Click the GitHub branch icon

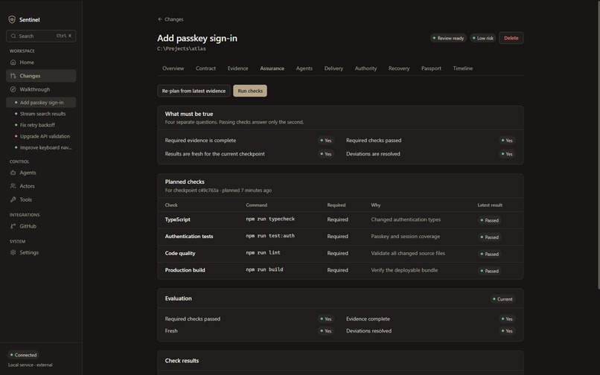click(x=13, y=226)
